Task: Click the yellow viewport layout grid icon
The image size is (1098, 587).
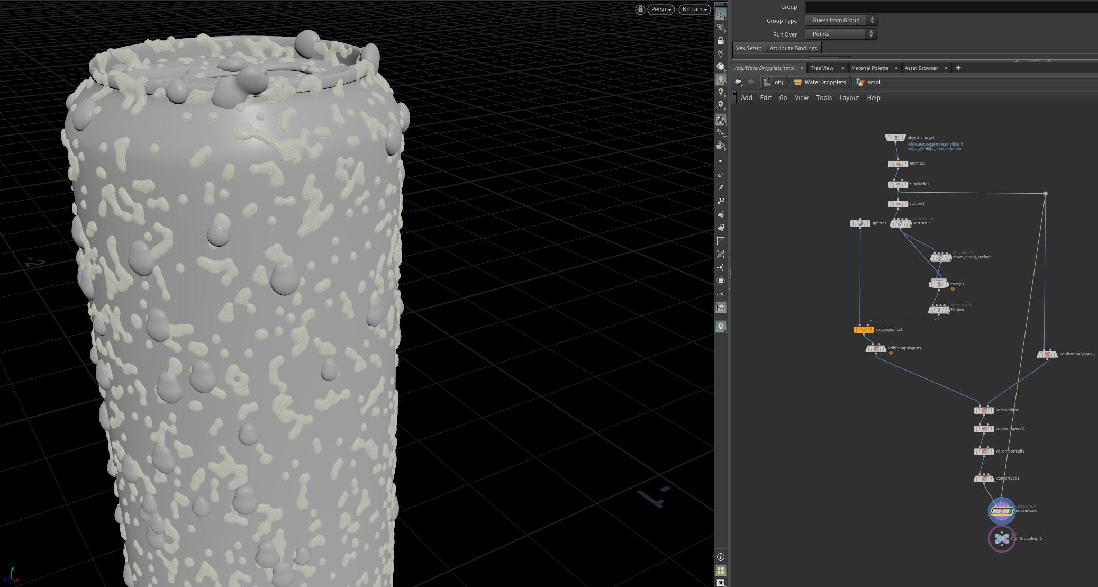Action: point(721,570)
